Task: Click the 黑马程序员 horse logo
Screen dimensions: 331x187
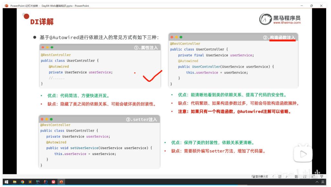Action: [265, 19]
